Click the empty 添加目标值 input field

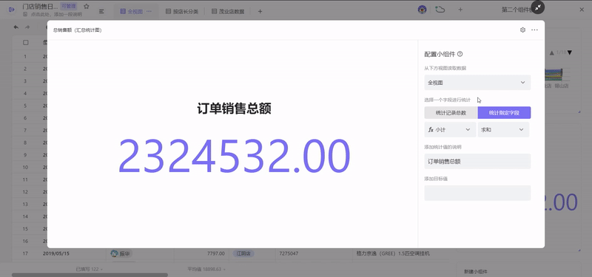477,193
